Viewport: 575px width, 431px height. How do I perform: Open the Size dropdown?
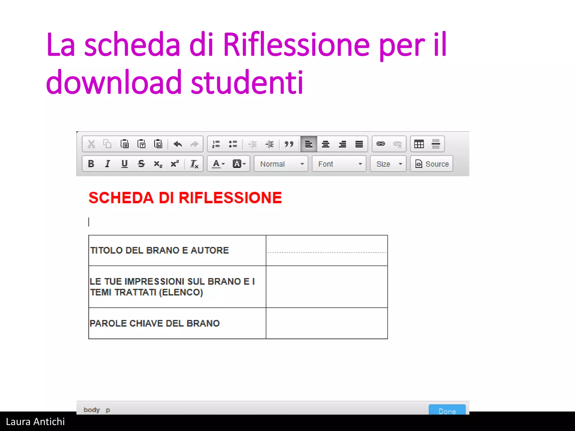pos(388,164)
